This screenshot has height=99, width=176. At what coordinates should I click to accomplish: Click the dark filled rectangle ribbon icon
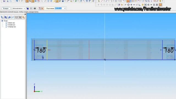35,9
